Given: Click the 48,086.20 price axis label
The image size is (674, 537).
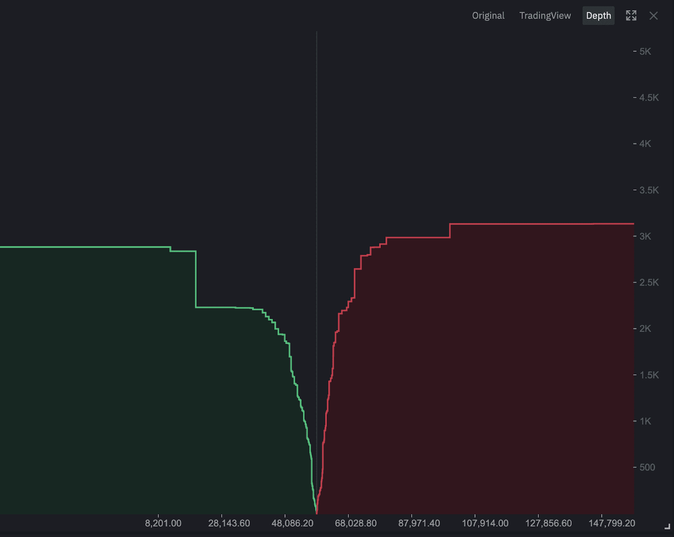Looking at the screenshot, I should click(x=292, y=523).
